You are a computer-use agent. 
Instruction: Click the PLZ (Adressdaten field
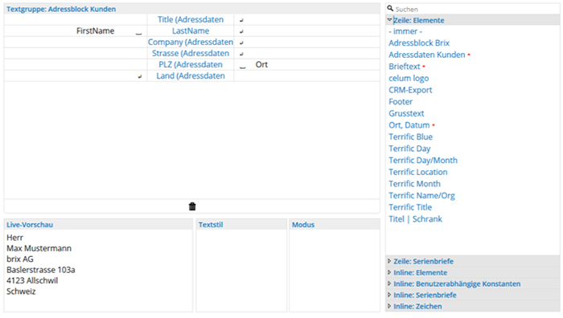[191, 64]
